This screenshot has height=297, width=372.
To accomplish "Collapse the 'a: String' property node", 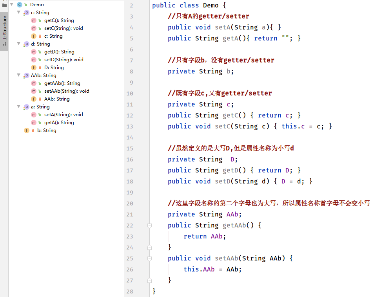I will 18,106.
